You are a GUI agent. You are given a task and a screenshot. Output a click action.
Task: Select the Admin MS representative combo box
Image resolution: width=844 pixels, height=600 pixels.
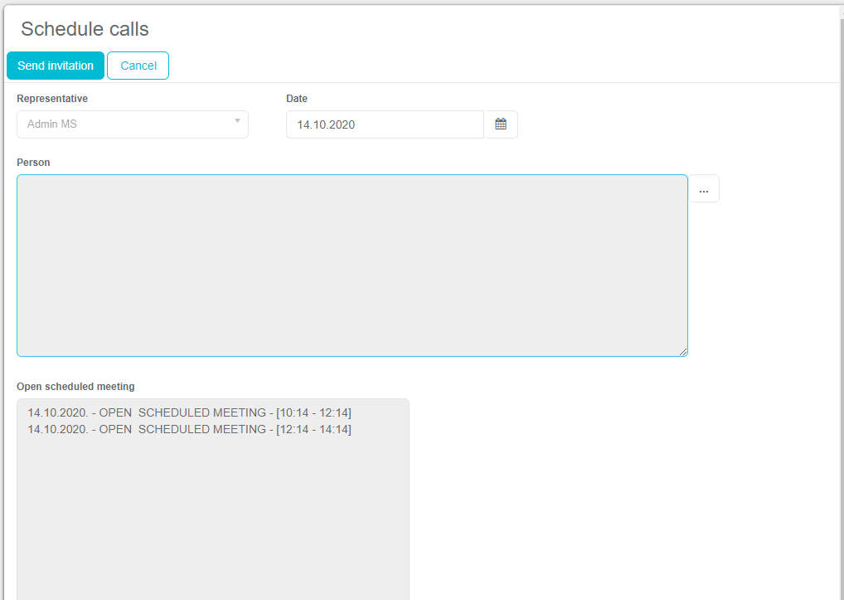click(x=124, y=124)
